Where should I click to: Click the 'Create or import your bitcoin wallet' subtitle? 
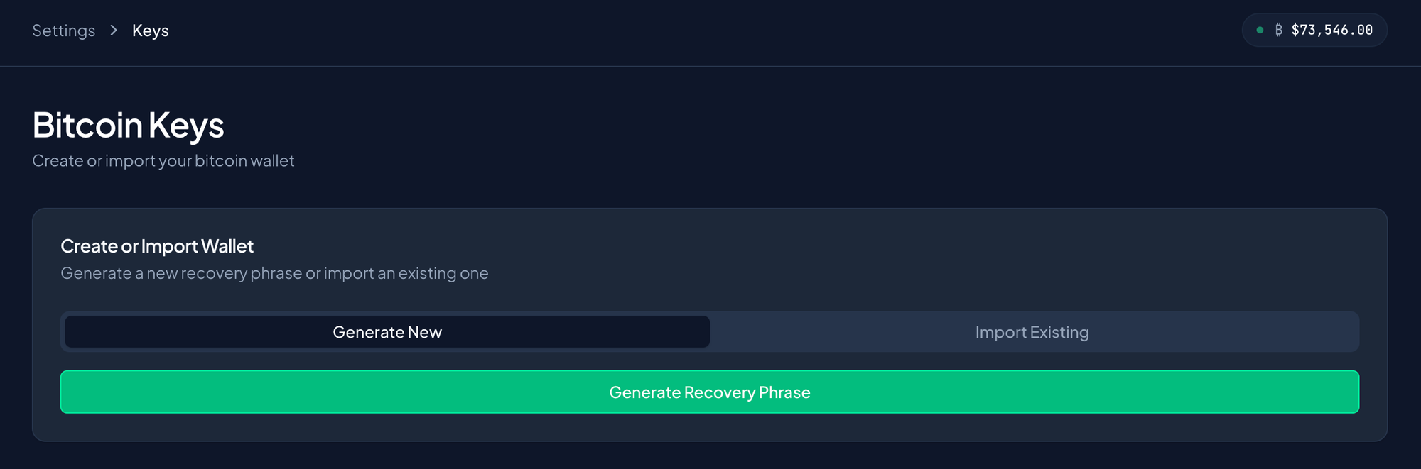pyautogui.click(x=163, y=161)
